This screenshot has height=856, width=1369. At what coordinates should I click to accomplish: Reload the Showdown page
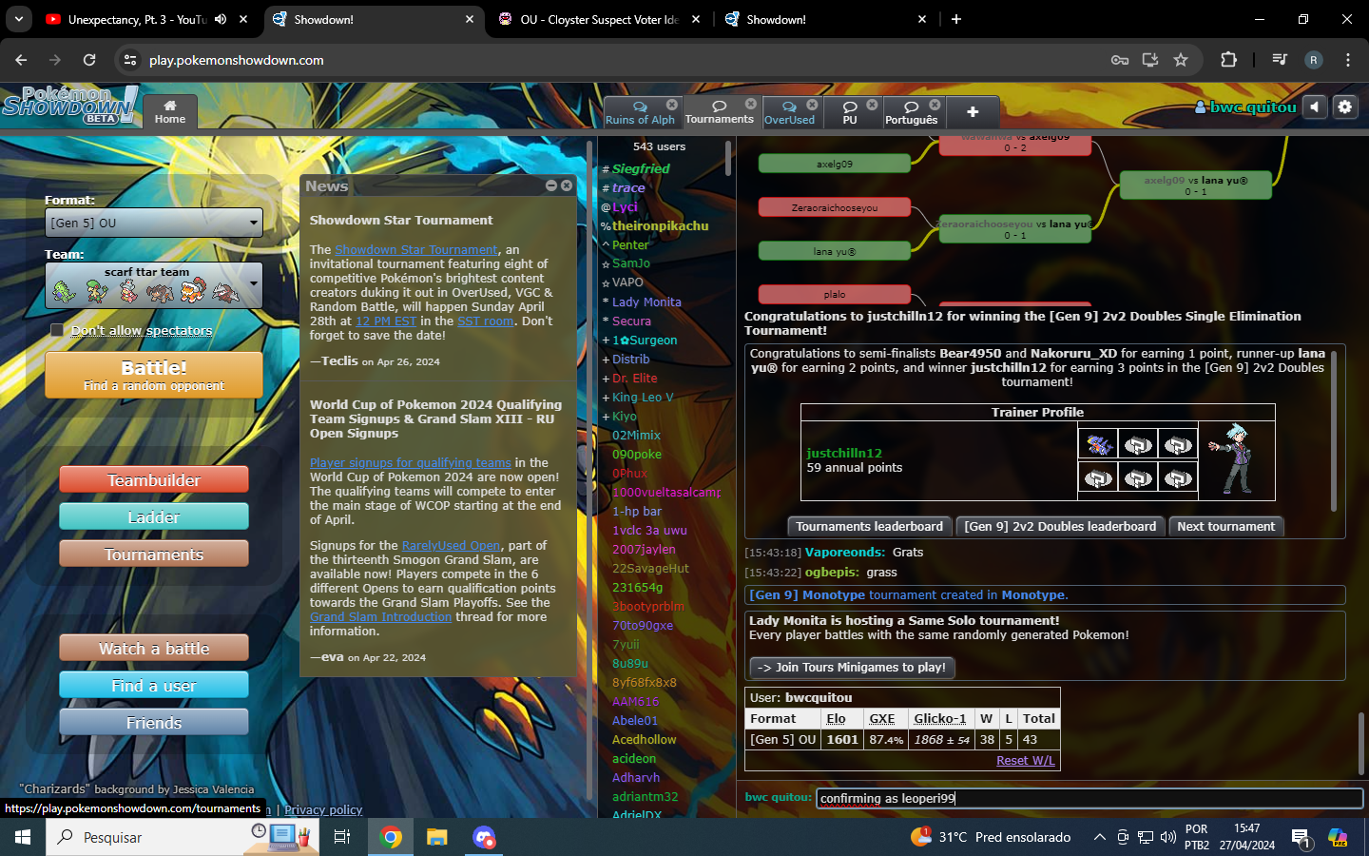coord(89,60)
